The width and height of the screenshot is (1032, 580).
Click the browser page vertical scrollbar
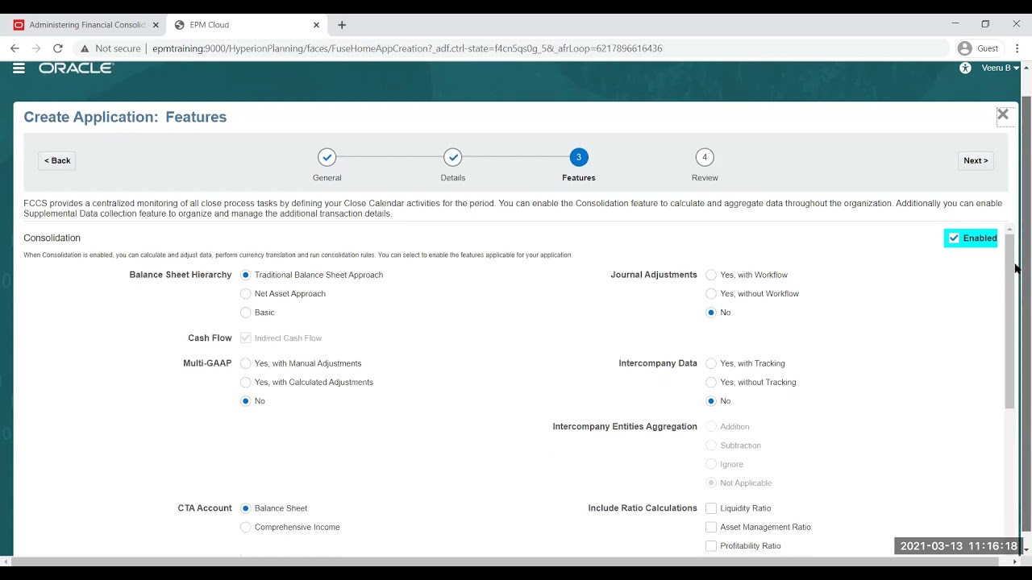(x=1026, y=314)
